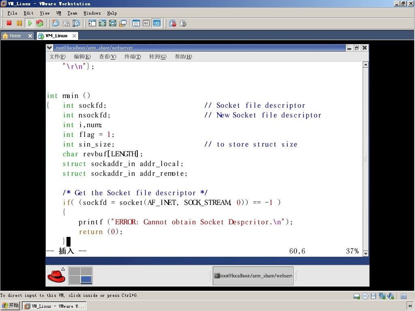Click the 'return (0);' statement

[x=101, y=232]
